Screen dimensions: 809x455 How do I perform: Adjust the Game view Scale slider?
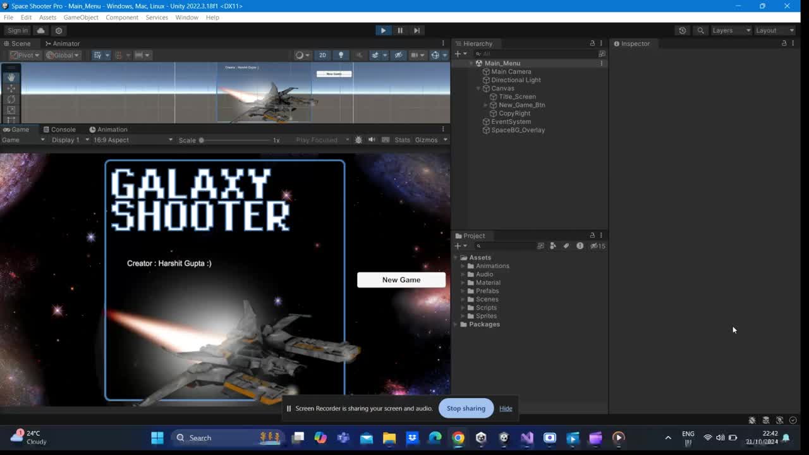click(202, 140)
